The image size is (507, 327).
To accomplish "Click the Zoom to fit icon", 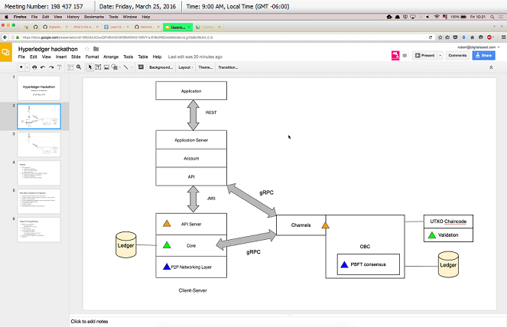I will pyautogui.click(x=70, y=67).
